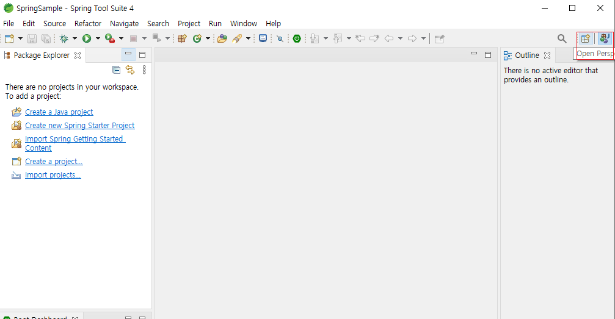Open the Navigate menu

125,24
